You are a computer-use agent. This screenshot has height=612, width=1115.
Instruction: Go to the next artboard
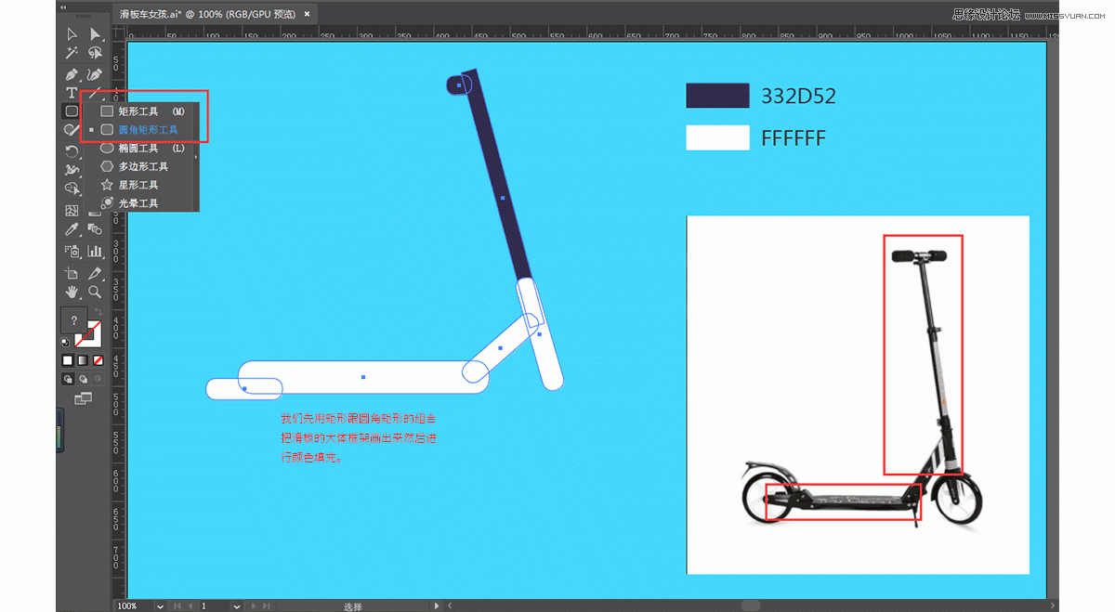tap(254, 605)
